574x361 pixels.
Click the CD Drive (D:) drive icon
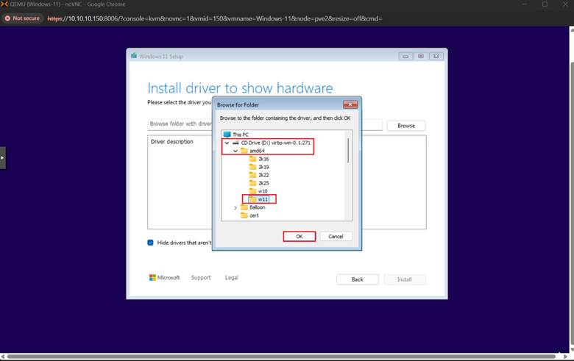(x=235, y=143)
